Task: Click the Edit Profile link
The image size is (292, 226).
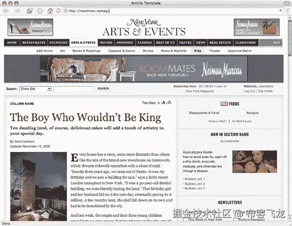Action: (x=265, y=91)
